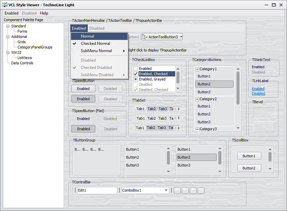This screenshot has height=211, width=287.
Task: Expand the SubMenu Normal submenu arrow
Action: [124, 51]
